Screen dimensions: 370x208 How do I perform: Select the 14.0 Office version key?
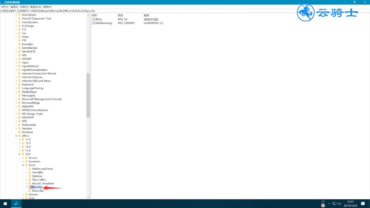coord(28,147)
